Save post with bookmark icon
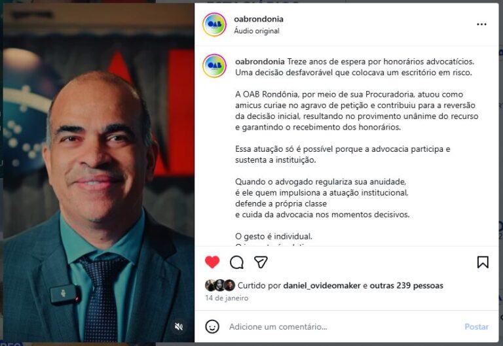The image size is (503, 346). [x=483, y=262]
